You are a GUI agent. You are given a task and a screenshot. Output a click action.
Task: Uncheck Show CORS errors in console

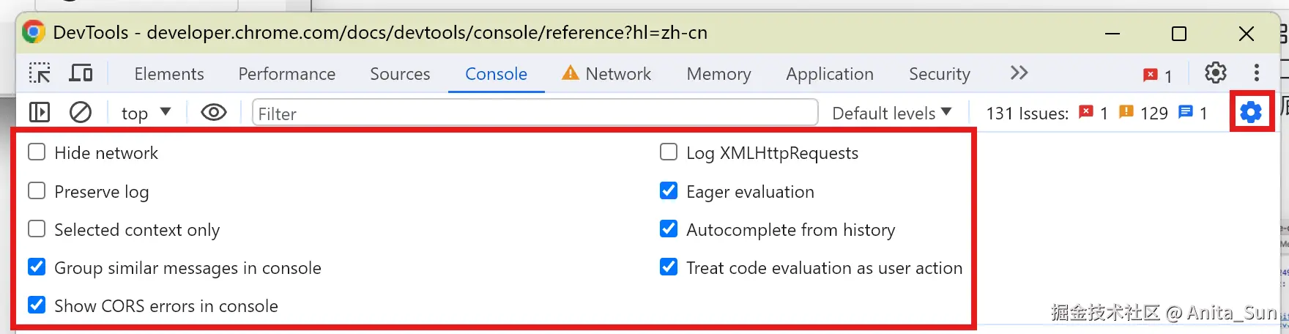37,305
